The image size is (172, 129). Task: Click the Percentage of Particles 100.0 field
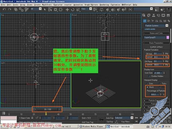click(155, 94)
